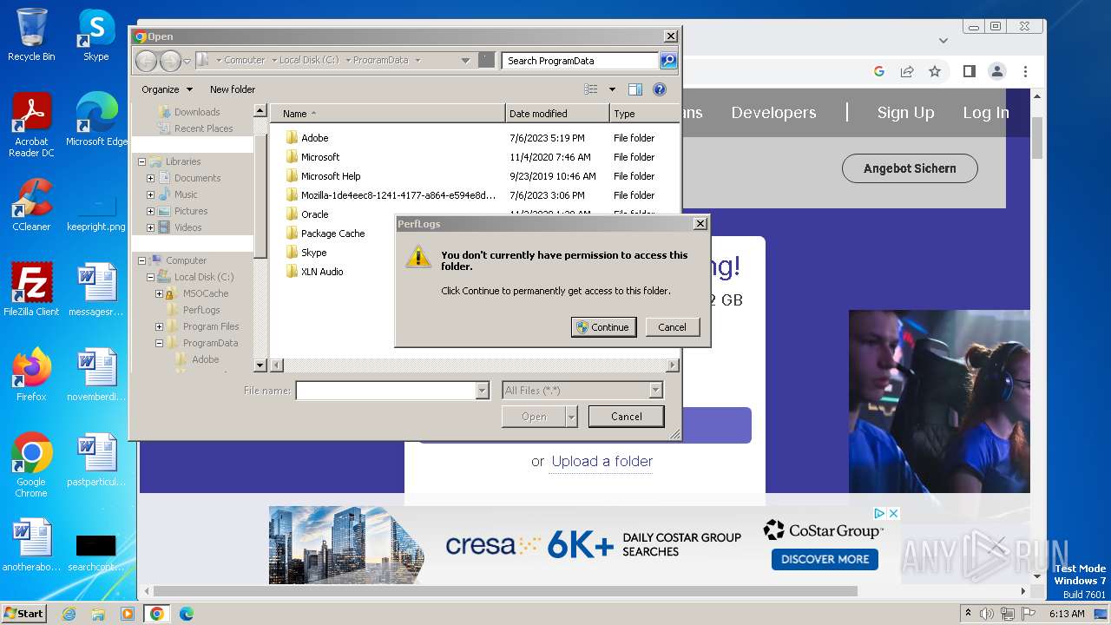The width and height of the screenshot is (1111, 625).
Task: Select PerfLogs in navigation tree
Action: [201, 310]
